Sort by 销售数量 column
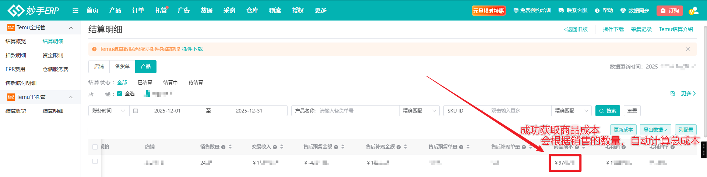This screenshot has height=177, width=707. point(230,147)
